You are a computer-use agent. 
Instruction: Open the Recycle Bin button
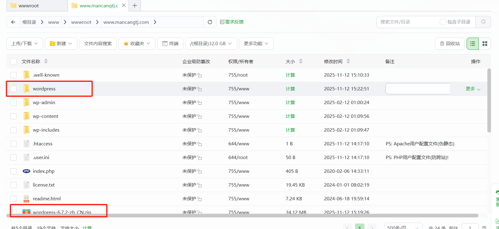(450, 44)
